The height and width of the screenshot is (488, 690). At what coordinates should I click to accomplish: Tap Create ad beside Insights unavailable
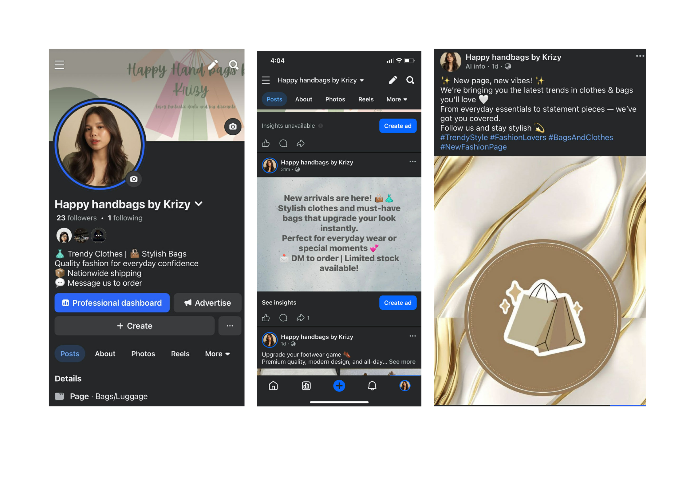click(x=397, y=126)
